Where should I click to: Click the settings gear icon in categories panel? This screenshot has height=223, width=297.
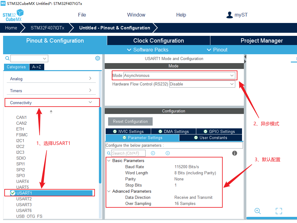coord(98,58)
